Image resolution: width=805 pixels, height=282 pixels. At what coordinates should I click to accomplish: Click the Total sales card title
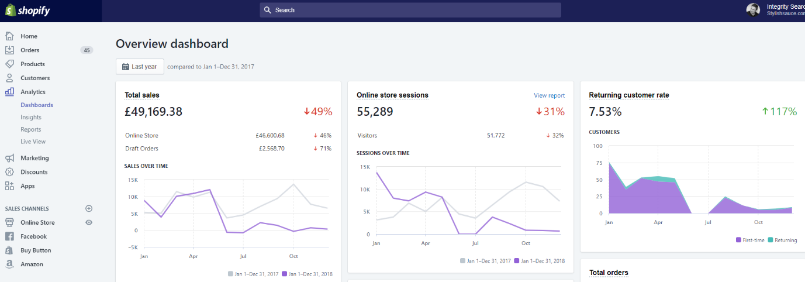pyautogui.click(x=142, y=95)
